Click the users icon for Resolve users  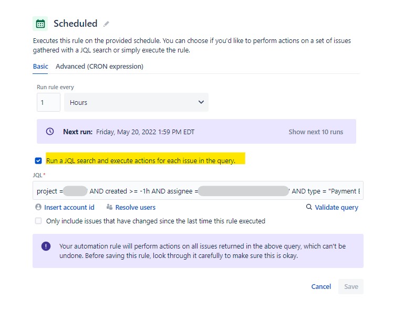(x=109, y=207)
